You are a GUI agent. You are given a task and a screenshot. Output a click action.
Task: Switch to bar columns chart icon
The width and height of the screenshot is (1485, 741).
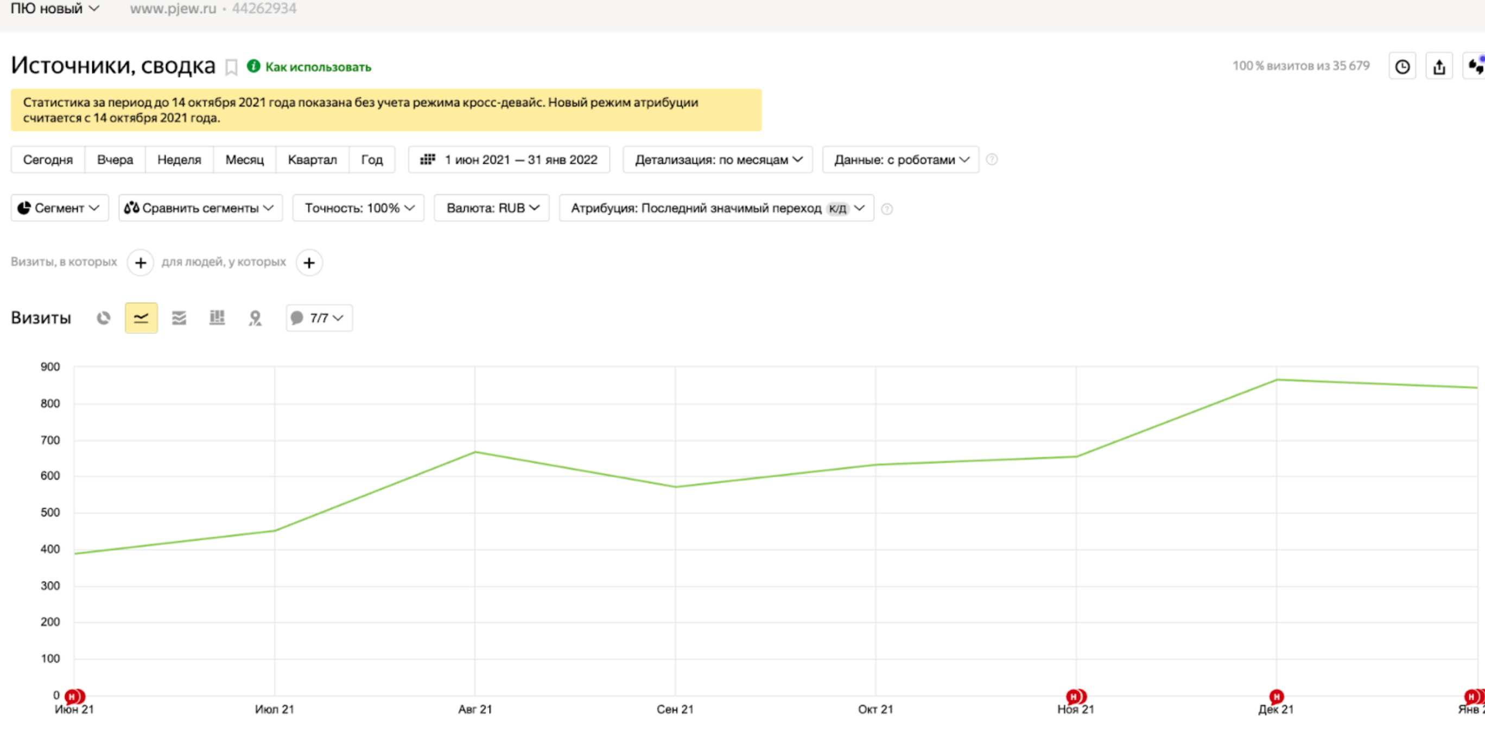pos(217,318)
